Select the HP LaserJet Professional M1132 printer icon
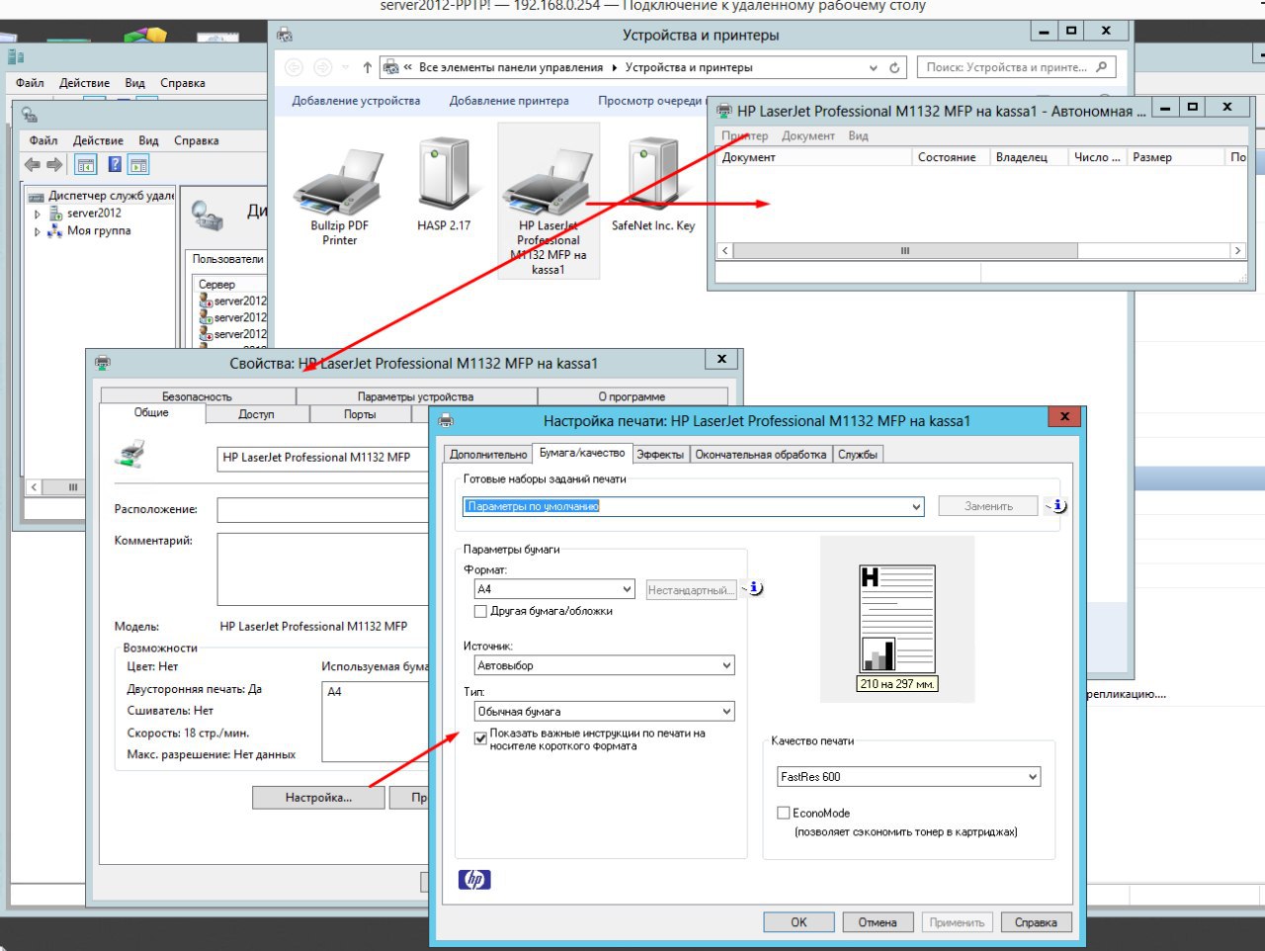The width and height of the screenshot is (1265, 951). (548, 201)
